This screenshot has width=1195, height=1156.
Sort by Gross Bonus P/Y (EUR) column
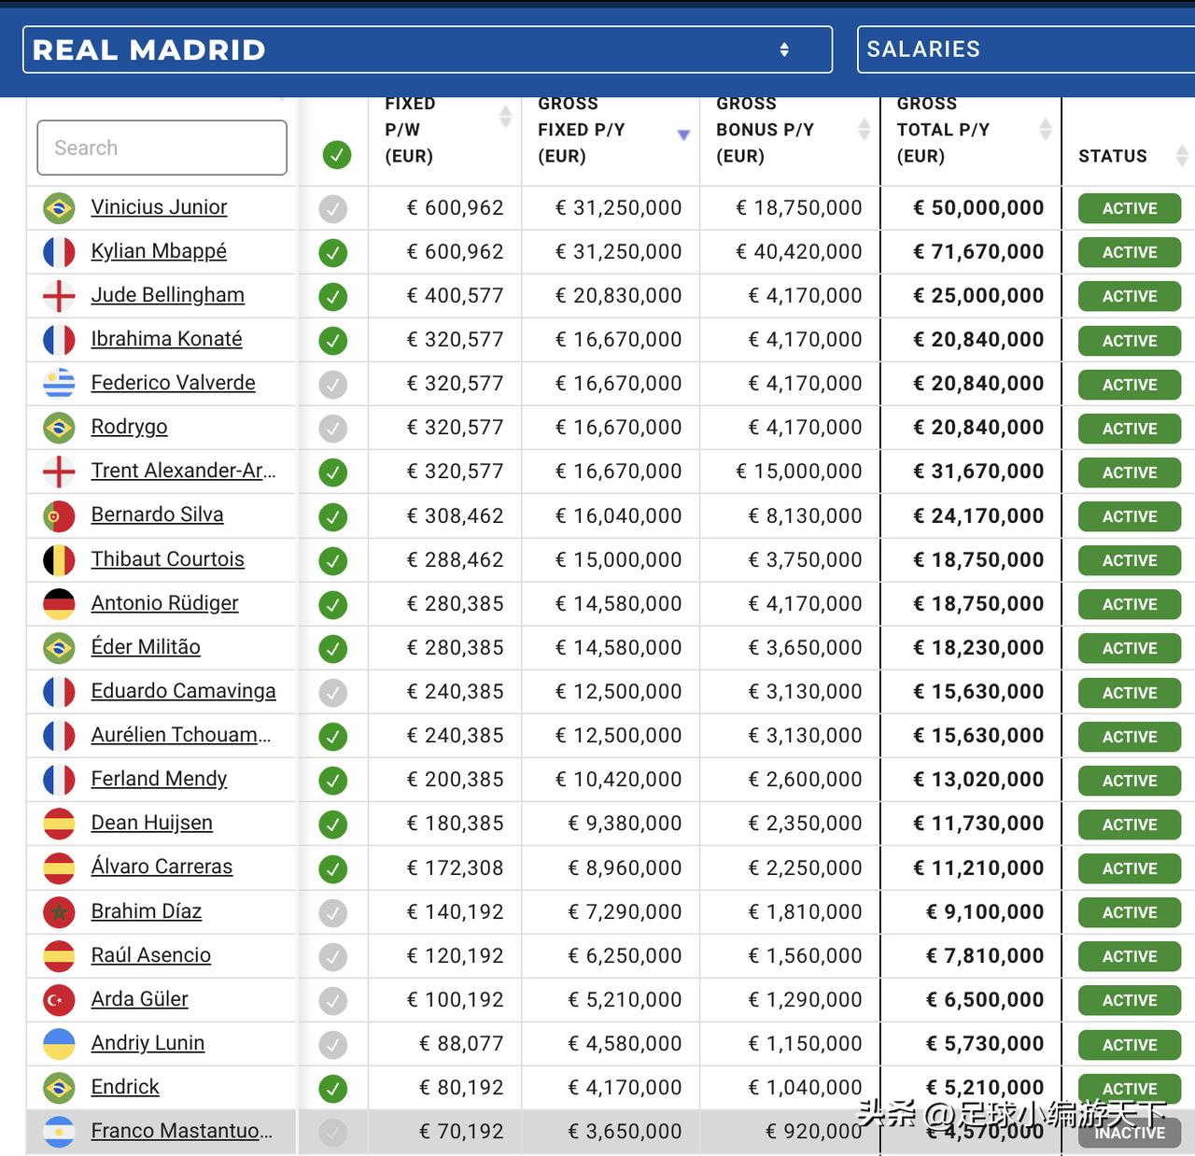pyautogui.click(x=864, y=130)
